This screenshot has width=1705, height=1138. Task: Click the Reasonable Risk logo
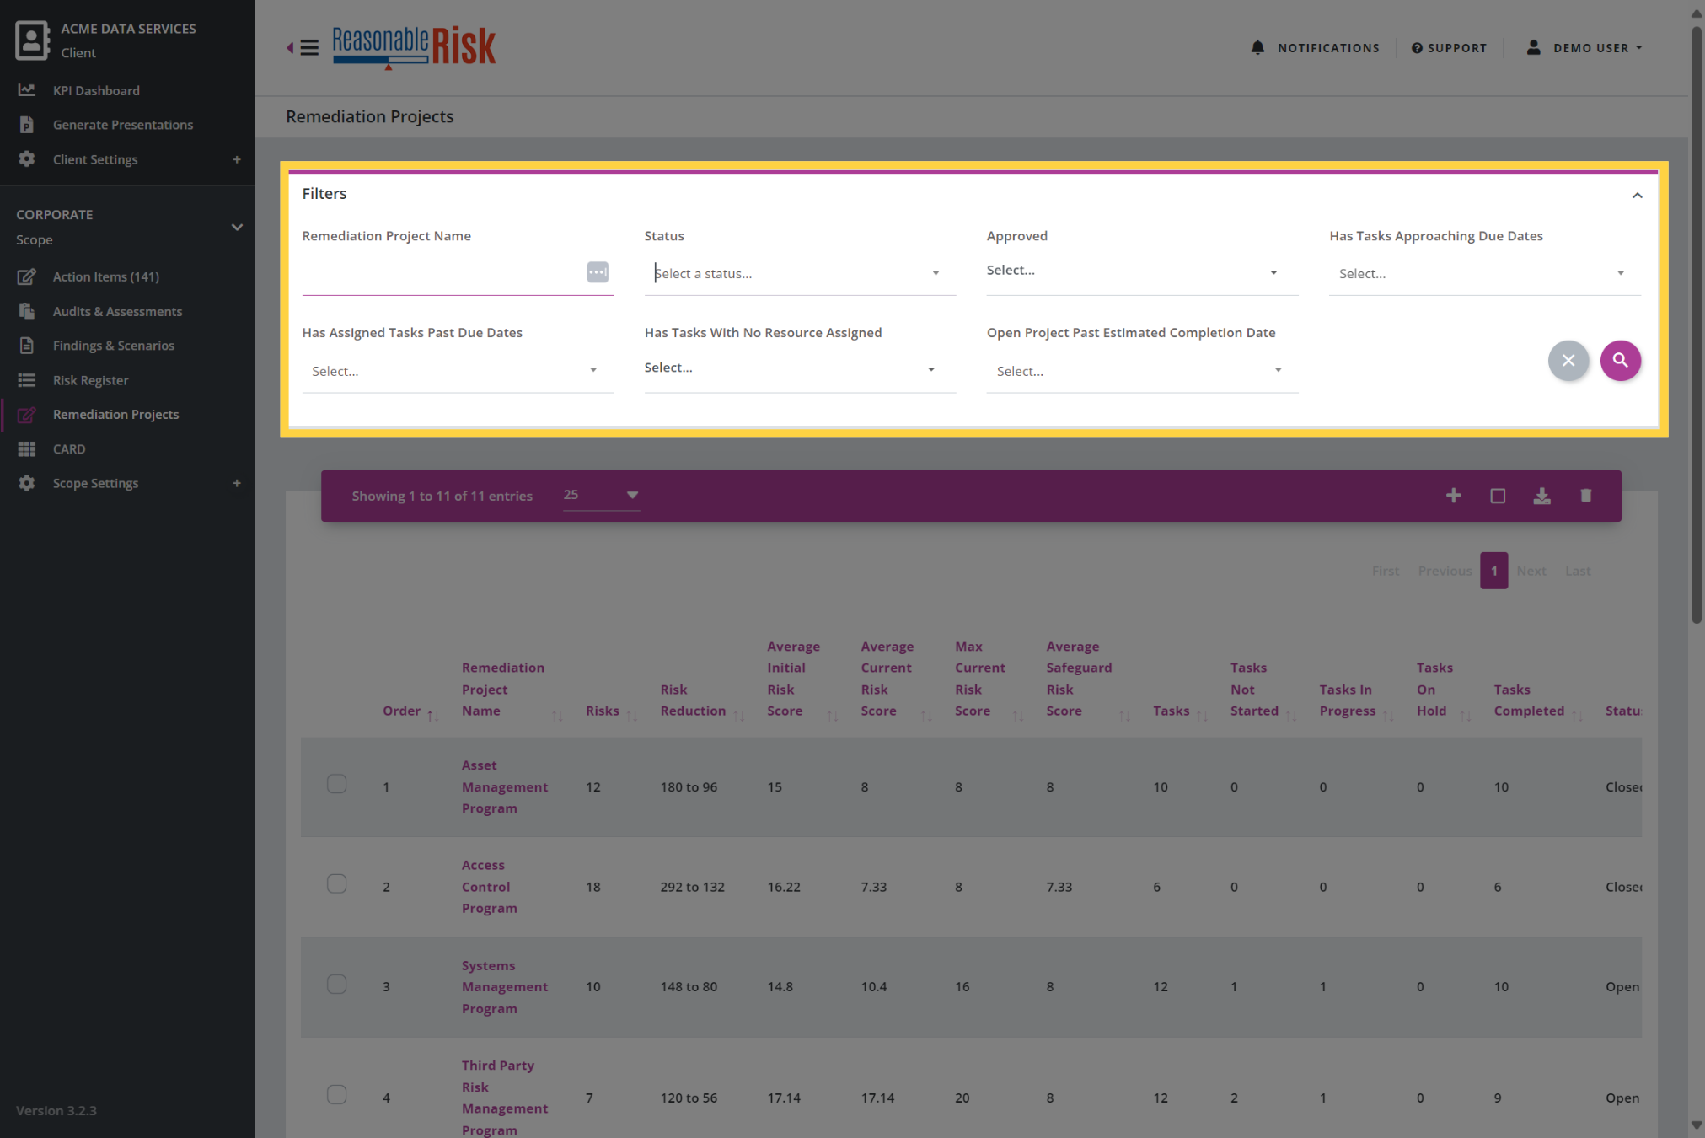(414, 47)
